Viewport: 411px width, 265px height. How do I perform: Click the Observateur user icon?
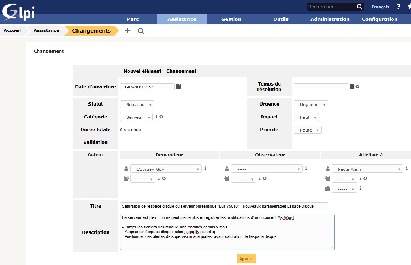(227, 169)
